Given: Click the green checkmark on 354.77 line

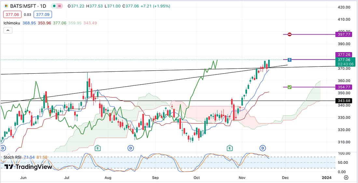Looking at the screenshot, I should tap(289, 87).
